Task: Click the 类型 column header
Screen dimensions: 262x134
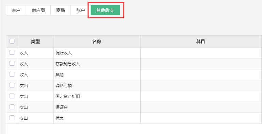Action: coord(35,41)
